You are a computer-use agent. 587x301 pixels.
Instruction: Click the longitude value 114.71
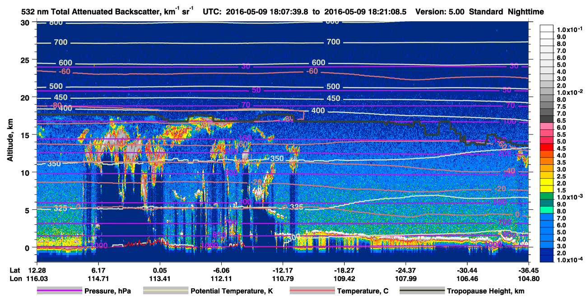[x=98, y=278]
